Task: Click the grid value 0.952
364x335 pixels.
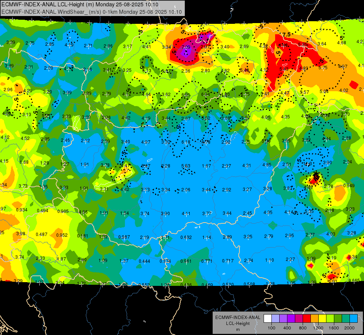Action: [62, 235]
